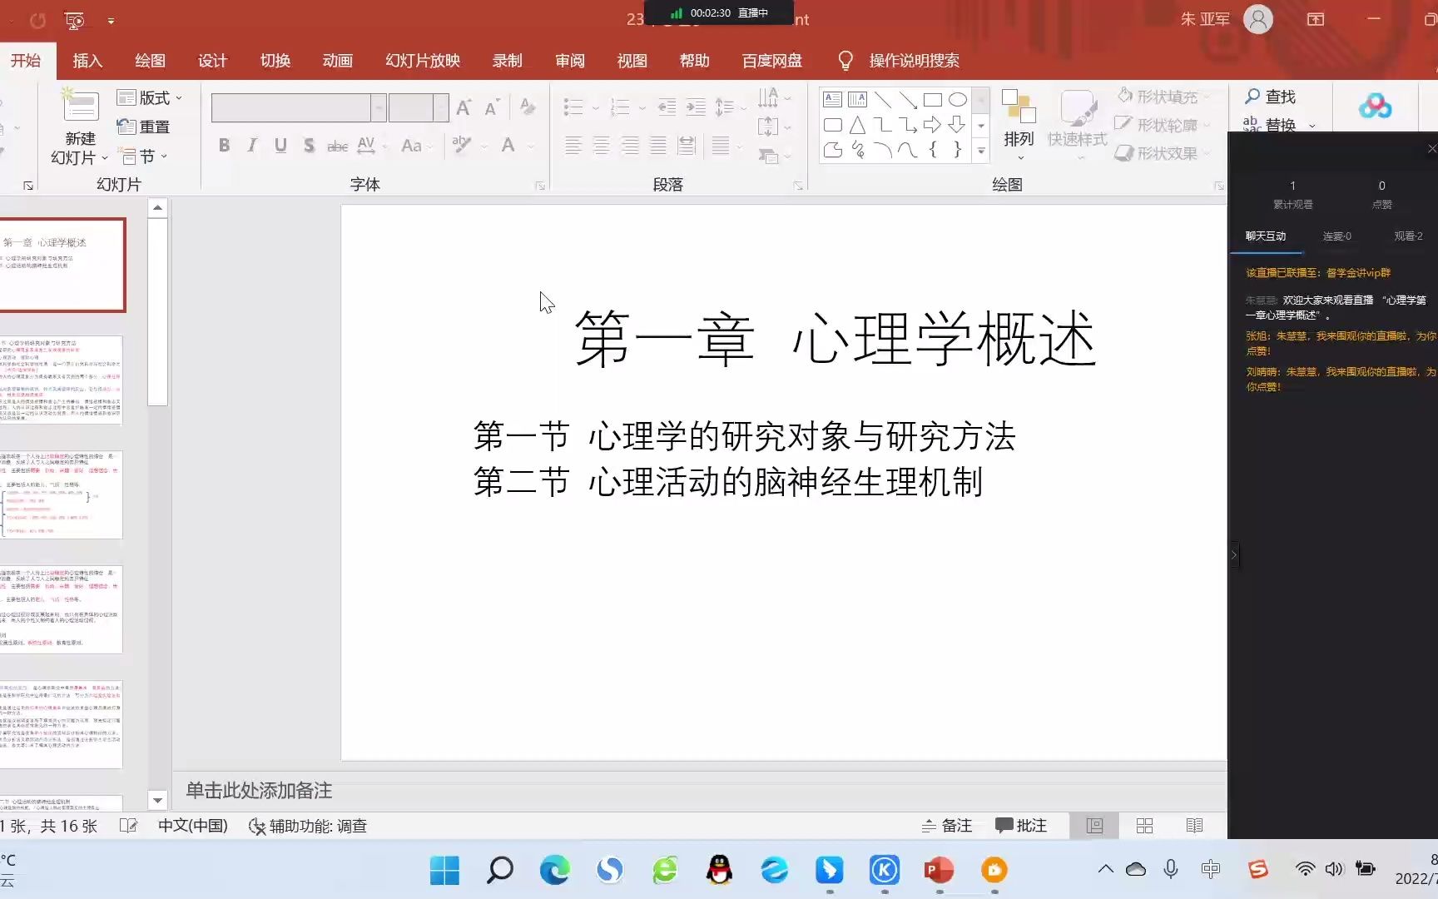Image resolution: width=1438 pixels, height=899 pixels.
Task: Open Windows Start menu
Action: (x=444, y=871)
